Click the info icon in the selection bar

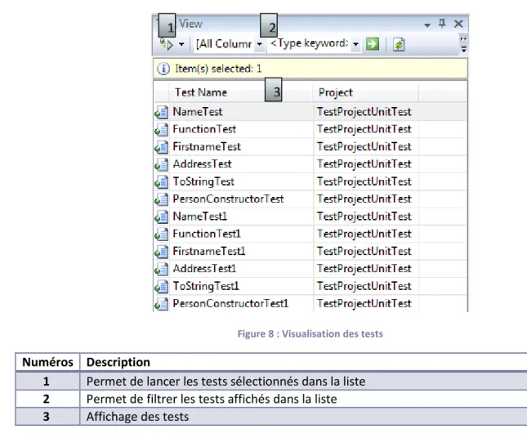[x=163, y=69]
